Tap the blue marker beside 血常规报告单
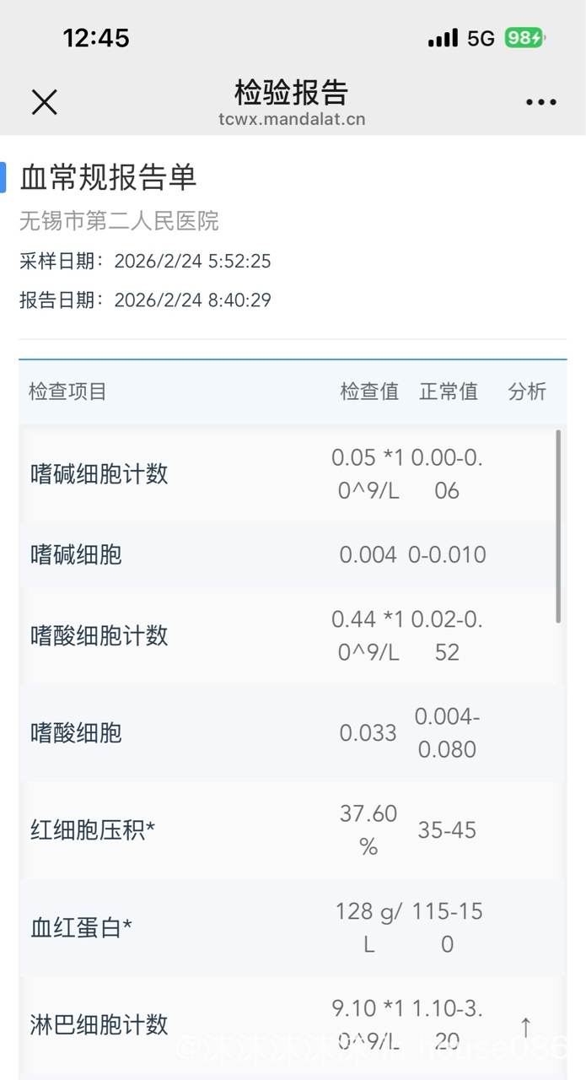 tap(3, 177)
